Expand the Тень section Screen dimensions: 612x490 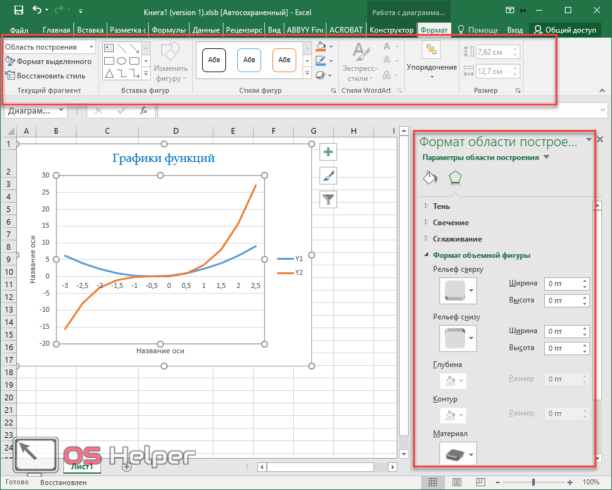click(x=441, y=206)
